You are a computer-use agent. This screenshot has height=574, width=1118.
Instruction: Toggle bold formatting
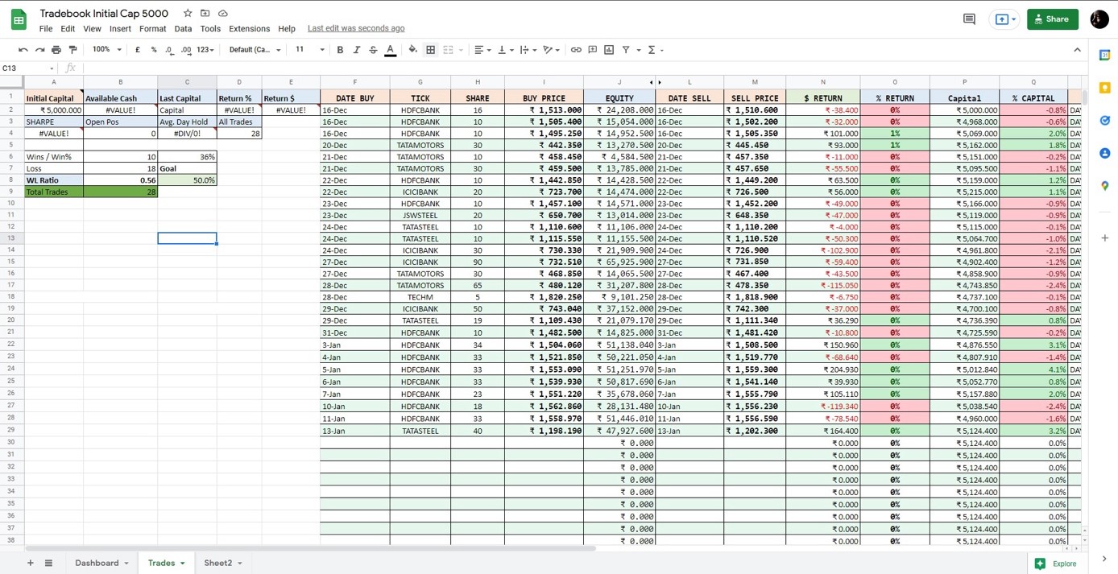click(x=340, y=50)
